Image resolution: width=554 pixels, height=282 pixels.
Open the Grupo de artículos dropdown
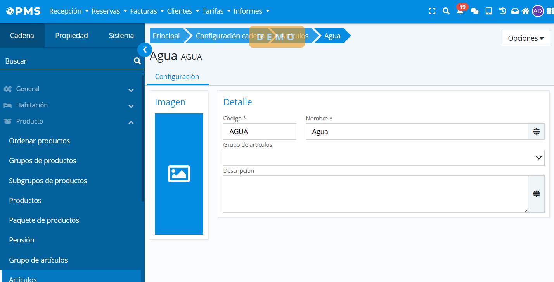click(383, 158)
